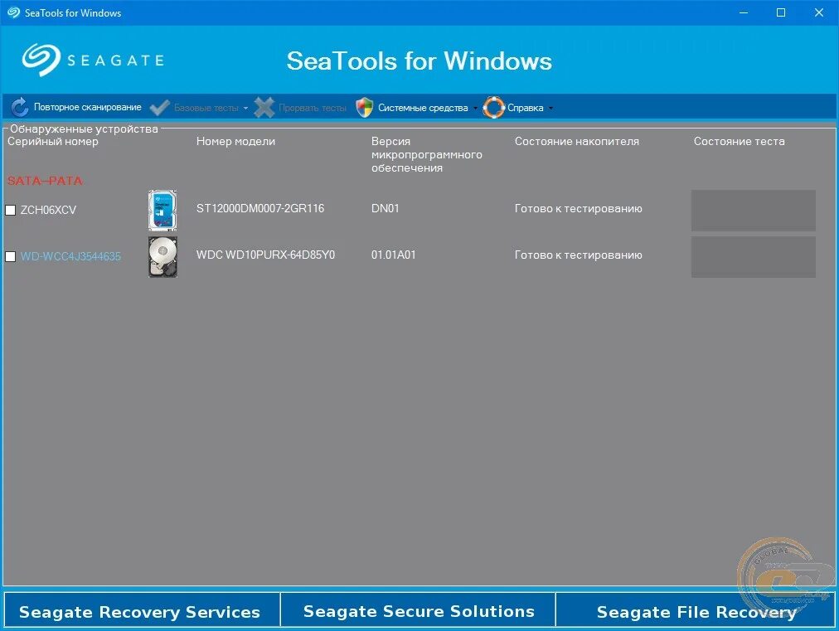Click the system tools shield icon
The image size is (839, 631).
(365, 108)
